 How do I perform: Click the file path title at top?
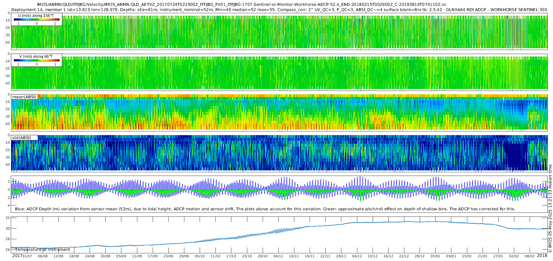click(x=242, y=5)
